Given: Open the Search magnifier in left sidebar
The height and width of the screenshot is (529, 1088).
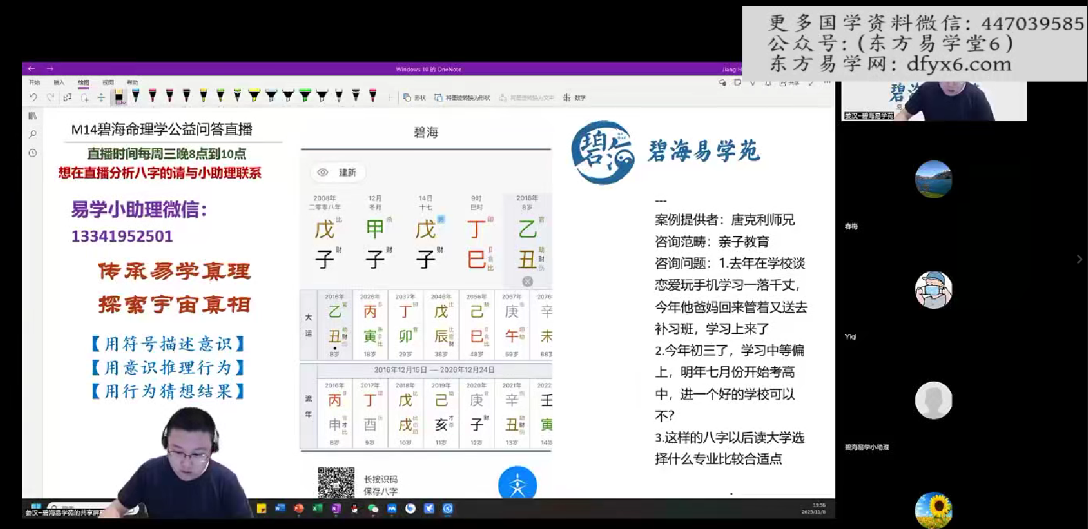Looking at the screenshot, I should tap(33, 135).
